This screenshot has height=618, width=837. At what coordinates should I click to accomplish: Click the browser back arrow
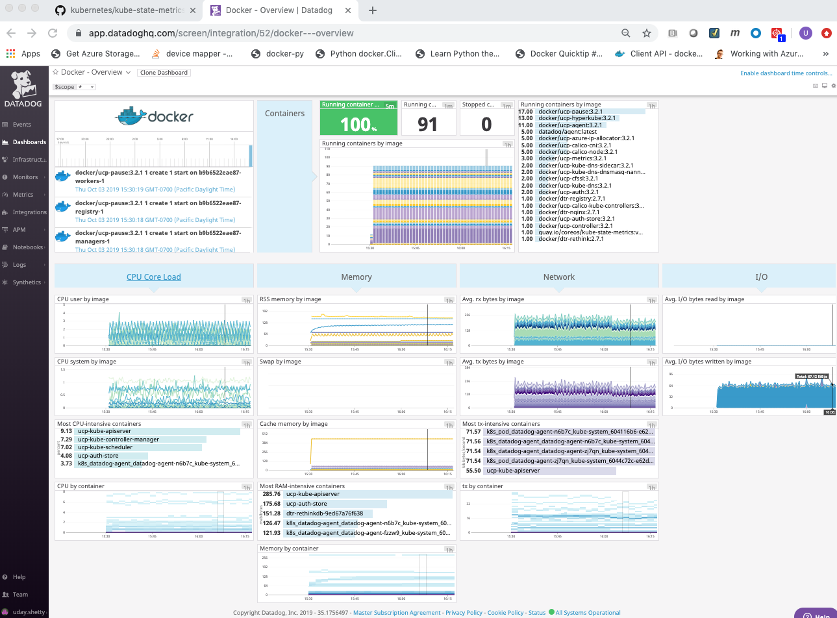point(11,33)
